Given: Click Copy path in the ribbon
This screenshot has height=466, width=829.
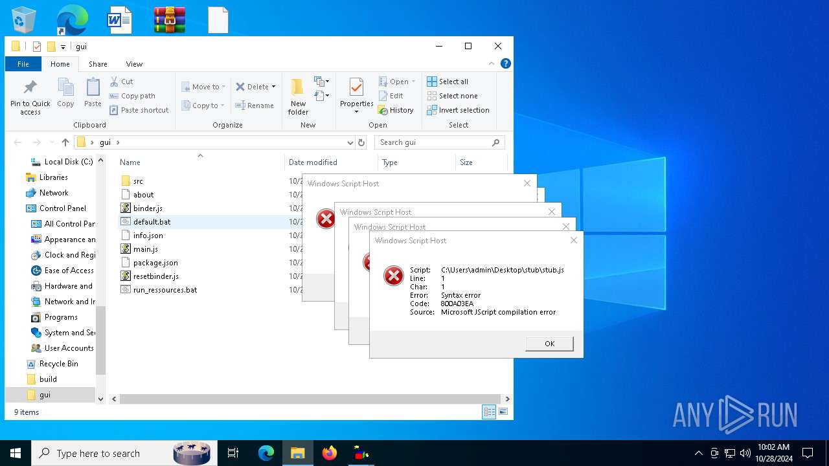Looking at the screenshot, I should coord(132,96).
